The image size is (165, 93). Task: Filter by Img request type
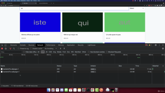(54, 52)
